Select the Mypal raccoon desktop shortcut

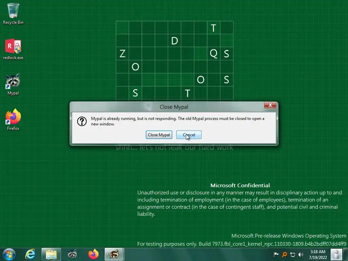[x=13, y=84]
